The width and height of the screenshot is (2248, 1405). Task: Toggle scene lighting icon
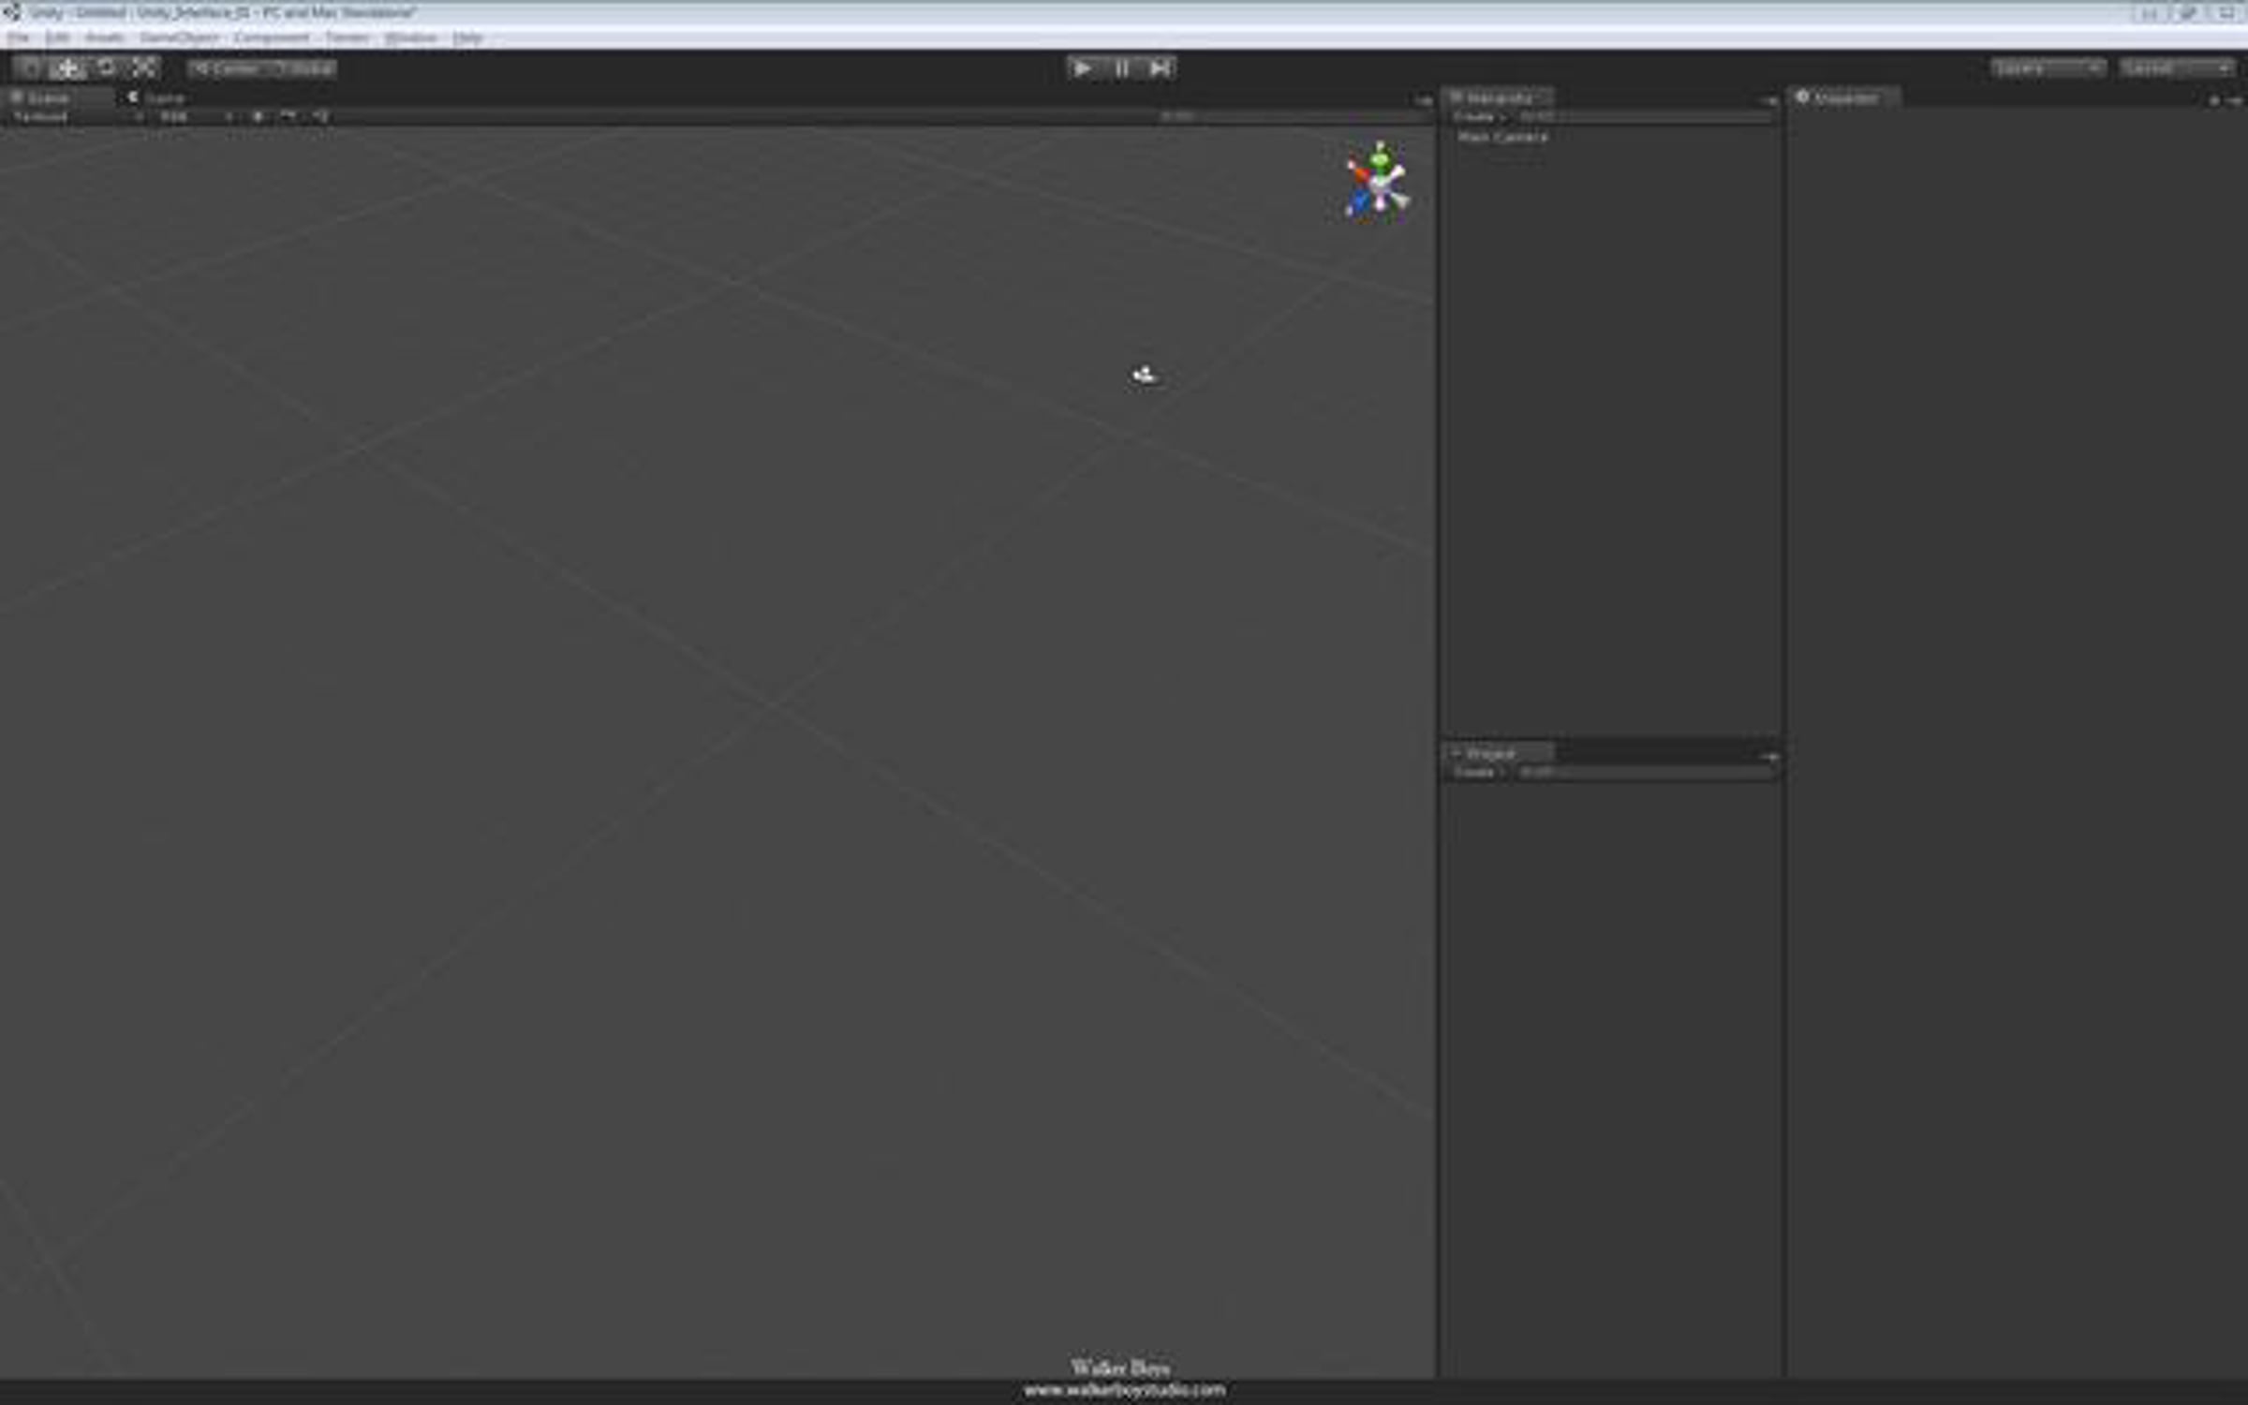[x=259, y=117]
